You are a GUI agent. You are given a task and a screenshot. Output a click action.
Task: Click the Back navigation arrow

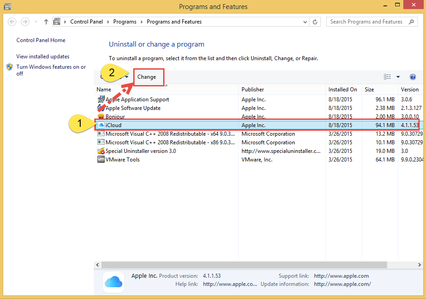12,22
